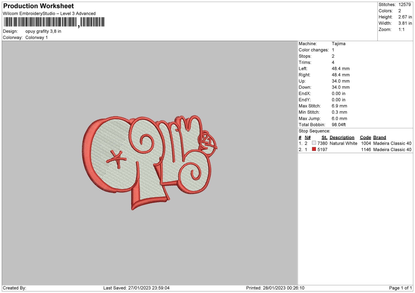
Task: Click the 'EndY:' label
Action: coord(304,100)
